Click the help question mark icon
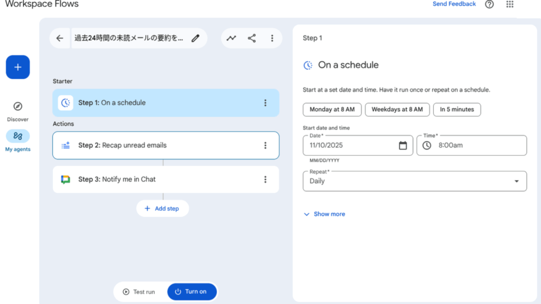Screen dimensions: 541x304 489,4
